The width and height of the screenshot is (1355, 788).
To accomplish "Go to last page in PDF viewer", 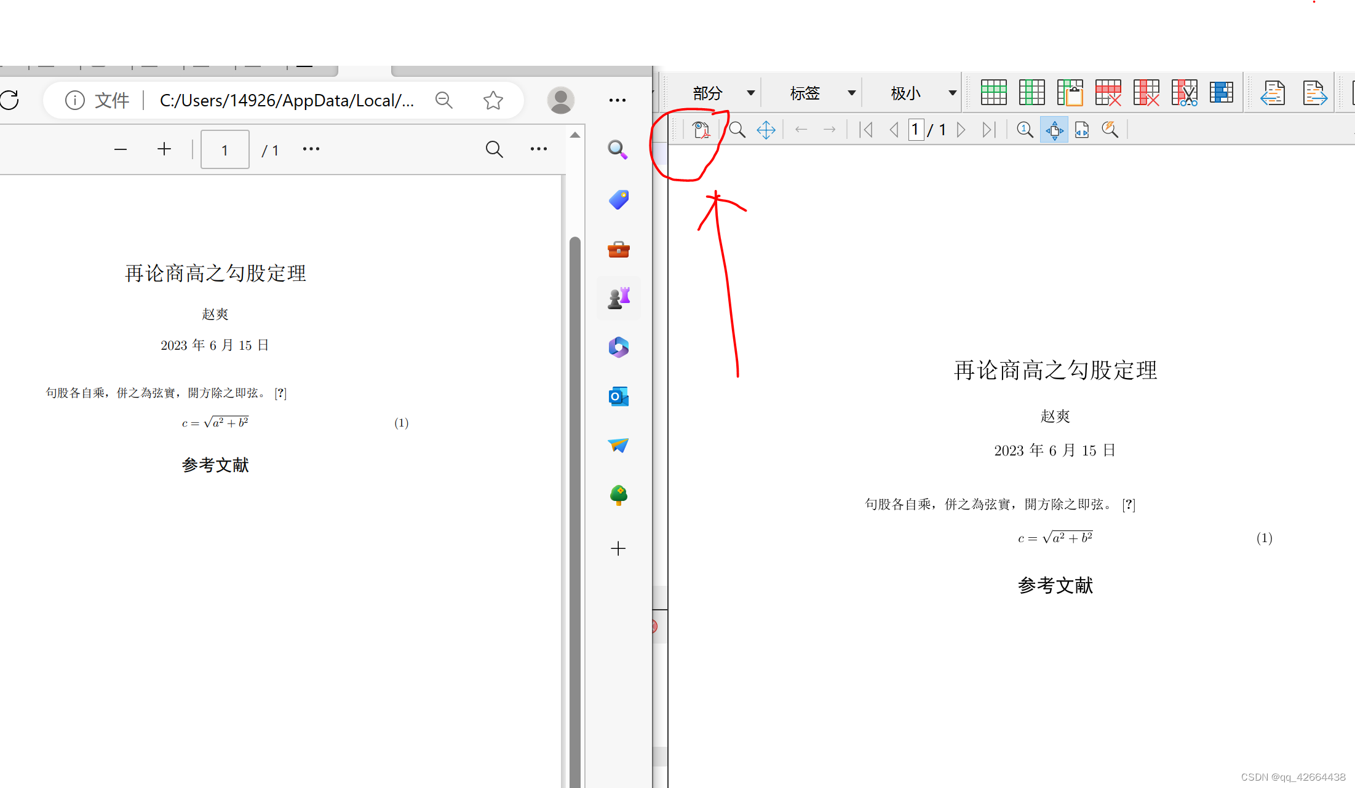I will [988, 130].
